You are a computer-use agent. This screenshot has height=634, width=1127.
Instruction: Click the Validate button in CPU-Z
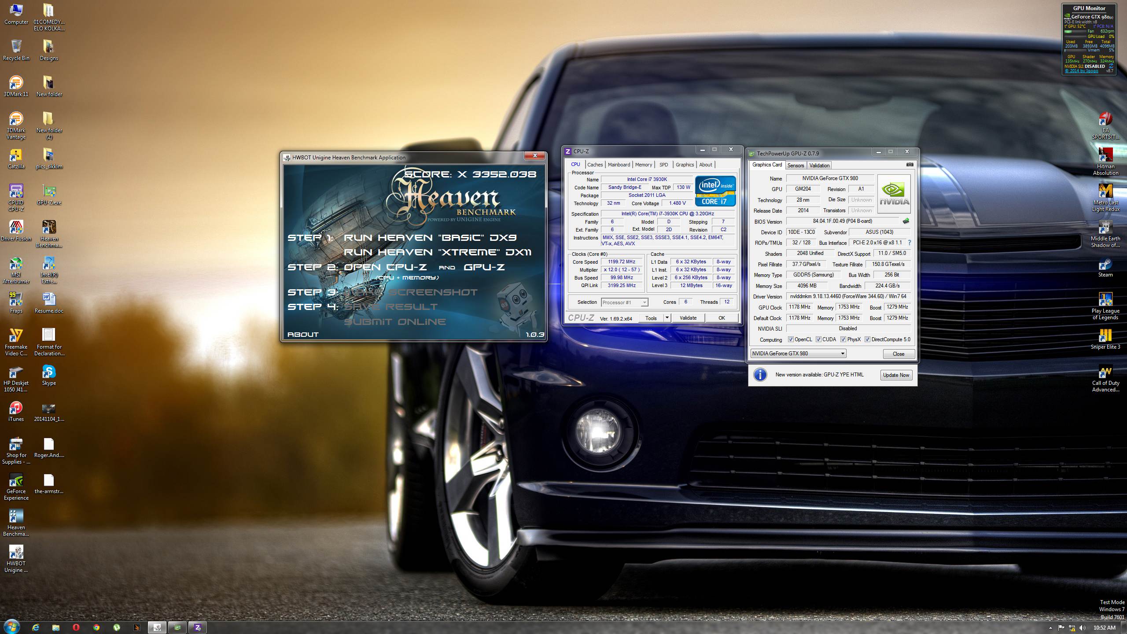[688, 318]
